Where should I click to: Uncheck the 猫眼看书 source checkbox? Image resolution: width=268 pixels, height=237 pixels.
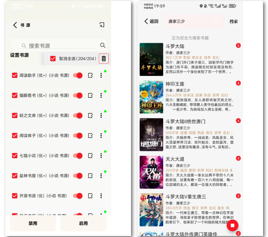(x=15, y=95)
